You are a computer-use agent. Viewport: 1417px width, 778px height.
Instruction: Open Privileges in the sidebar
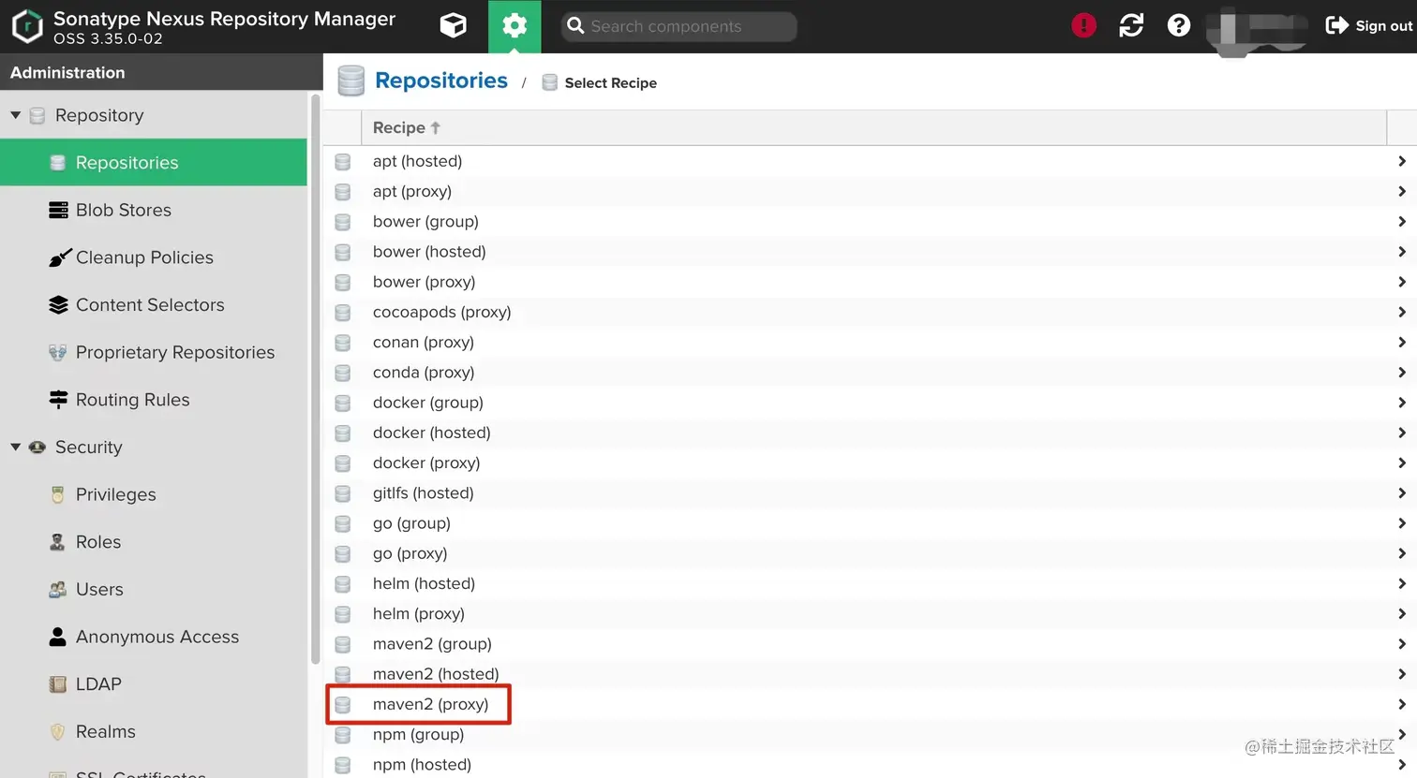coord(154,494)
